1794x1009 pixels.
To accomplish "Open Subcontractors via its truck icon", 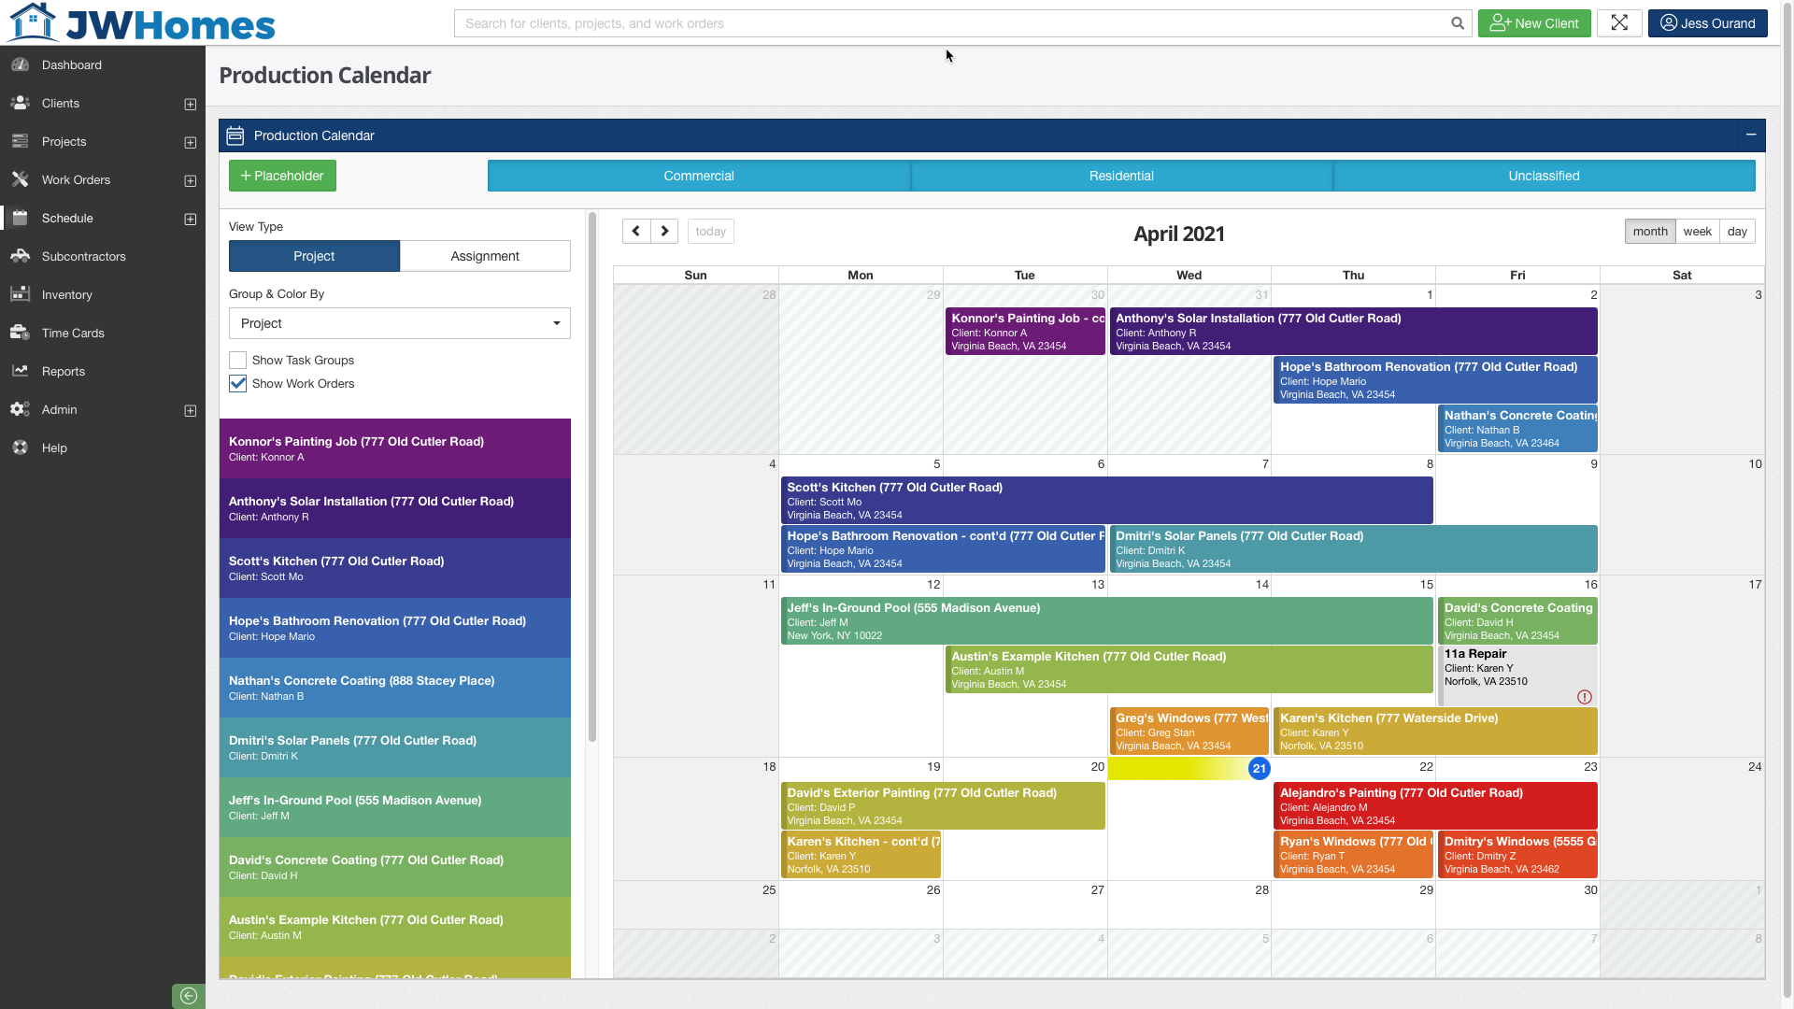I will coord(20,256).
